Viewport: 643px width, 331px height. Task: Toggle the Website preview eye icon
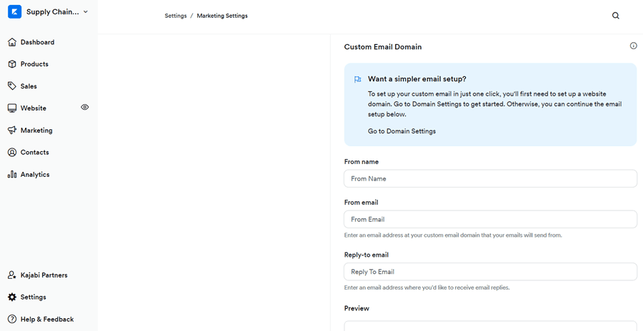tap(85, 107)
